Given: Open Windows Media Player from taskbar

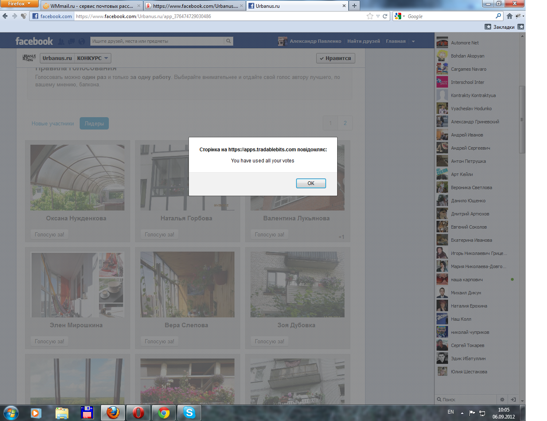Looking at the screenshot, I should click(x=36, y=413).
